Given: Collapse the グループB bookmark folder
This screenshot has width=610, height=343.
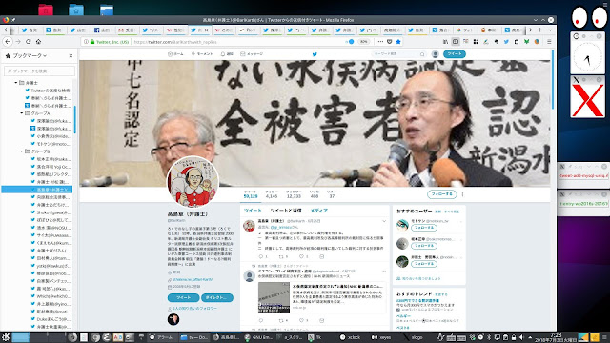Looking at the screenshot, I should (x=22, y=151).
